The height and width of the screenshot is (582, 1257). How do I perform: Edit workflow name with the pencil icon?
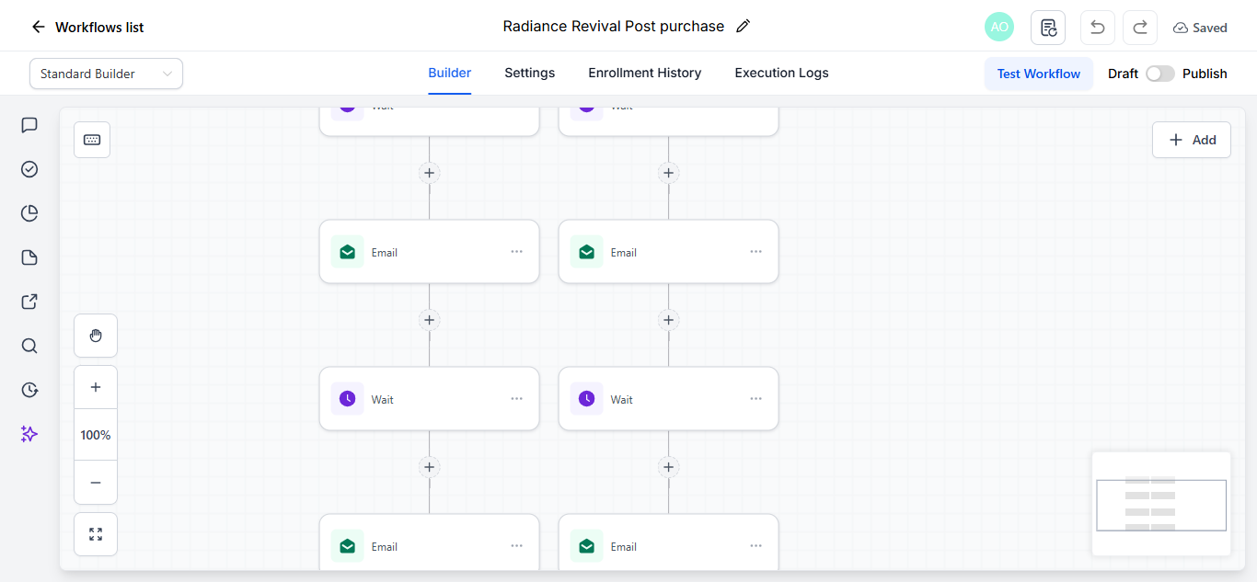pyautogui.click(x=744, y=27)
